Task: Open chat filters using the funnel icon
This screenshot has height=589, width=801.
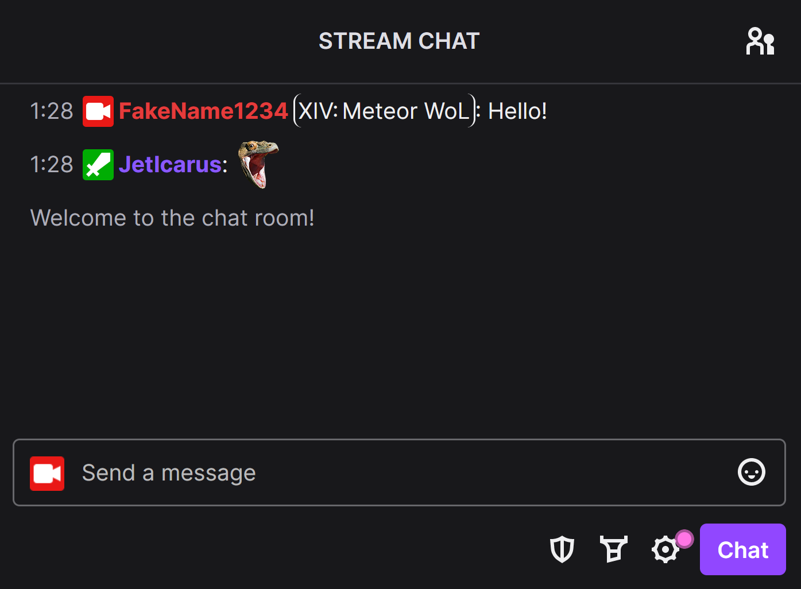Action: point(613,549)
